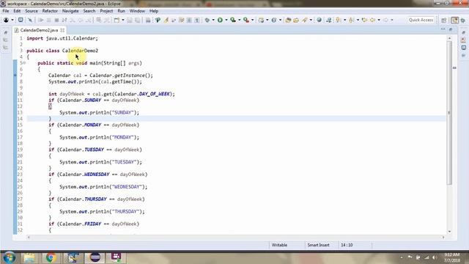Image resolution: width=469 pixels, height=264 pixels.
Task: Open the New Java Class dropdown arrow
Action: pos(280,20)
